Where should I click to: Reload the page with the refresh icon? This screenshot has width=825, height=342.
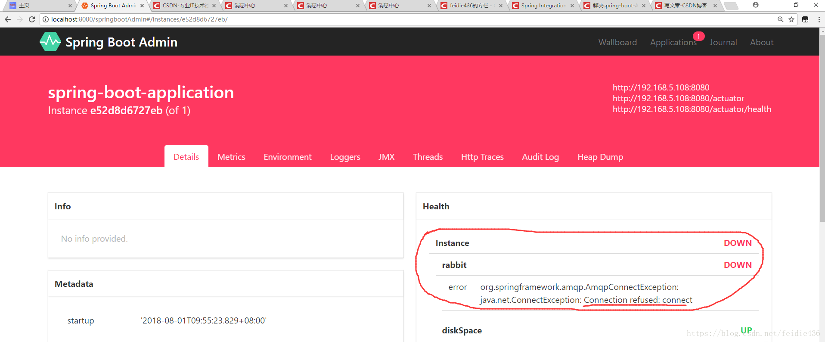(32, 19)
